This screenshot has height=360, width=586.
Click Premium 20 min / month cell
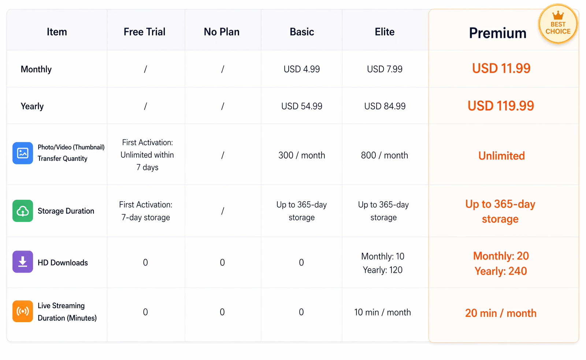[501, 313]
